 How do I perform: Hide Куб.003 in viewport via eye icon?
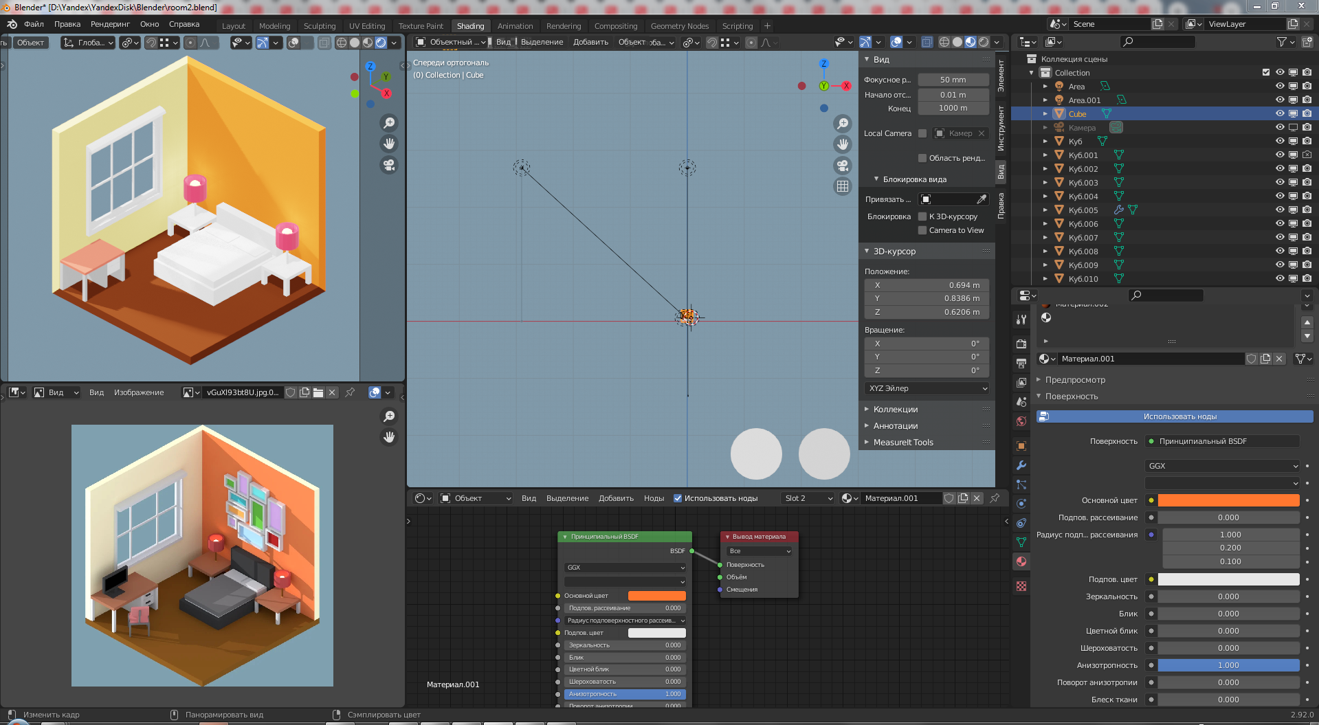1279,182
